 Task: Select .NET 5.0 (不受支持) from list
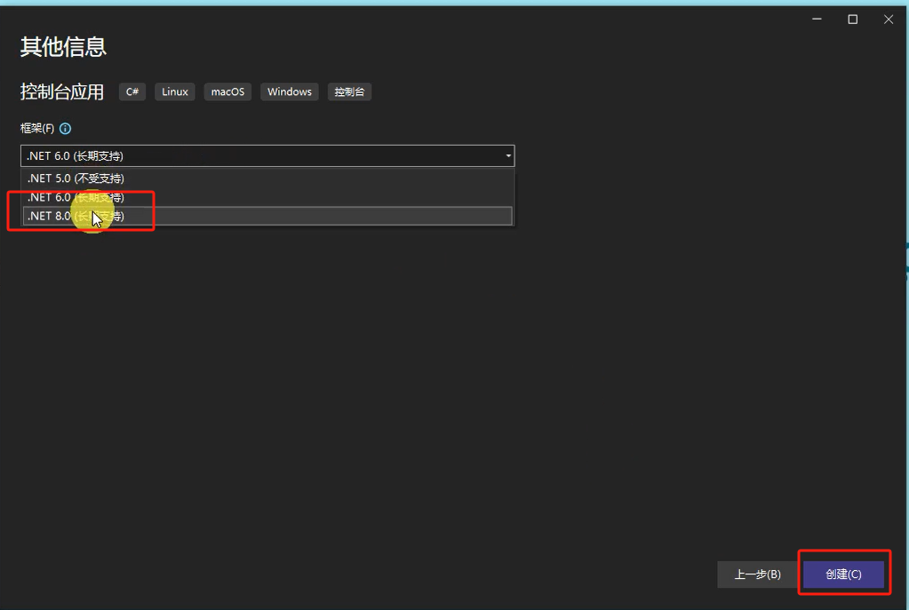tap(267, 178)
